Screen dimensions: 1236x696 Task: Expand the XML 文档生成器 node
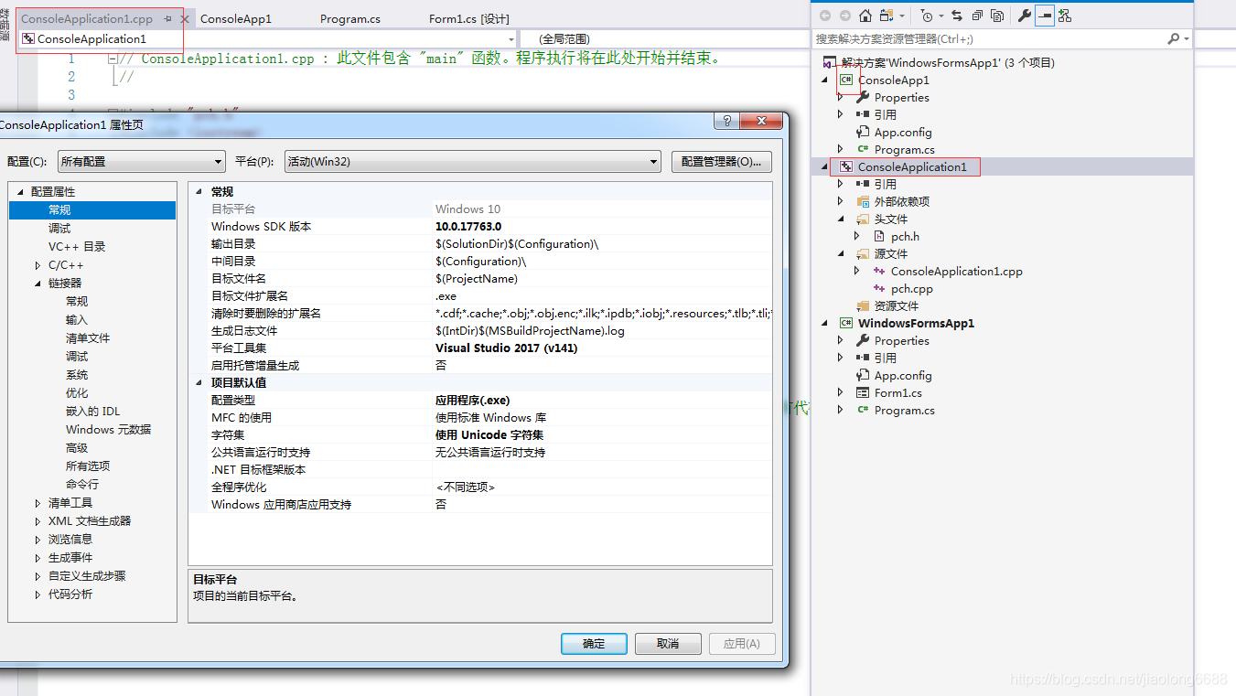[38, 520]
